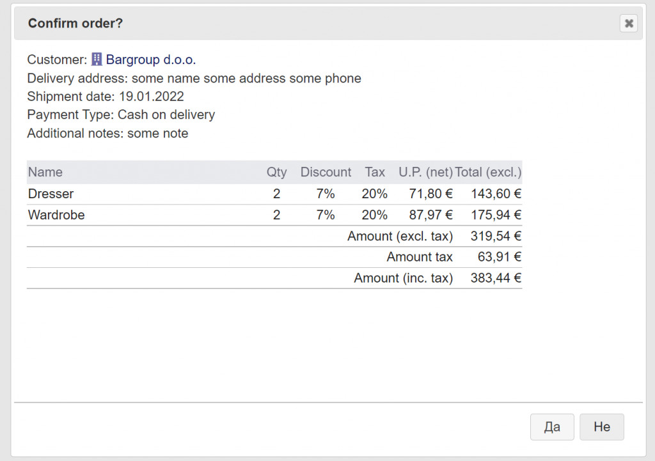The width and height of the screenshot is (655, 461).
Task: Click the Shipment date 19.01.2022 line
Action: (x=106, y=97)
